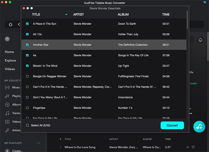Open the notifications bell
The height and width of the screenshot is (152, 209).
pyautogui.click(x=200, y=40)
